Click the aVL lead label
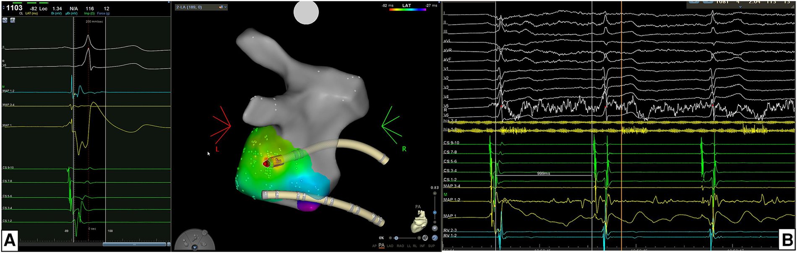Screen dimensions: 797x253 coord(447,41)
